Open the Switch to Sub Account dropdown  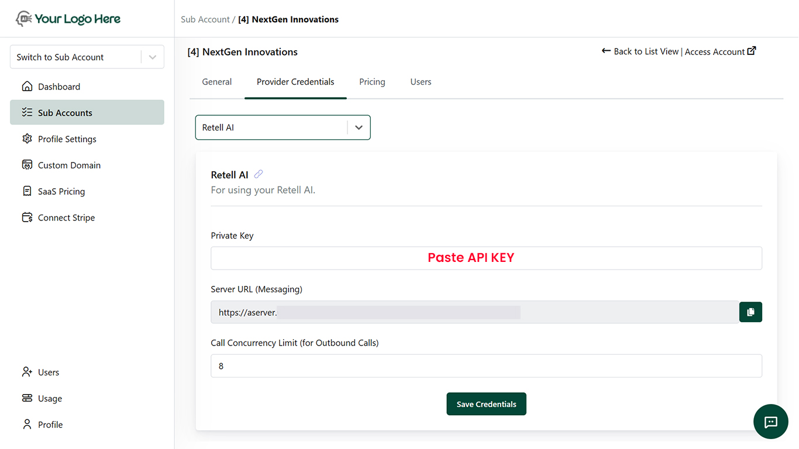pyautogui.click(x=87, y=57)
